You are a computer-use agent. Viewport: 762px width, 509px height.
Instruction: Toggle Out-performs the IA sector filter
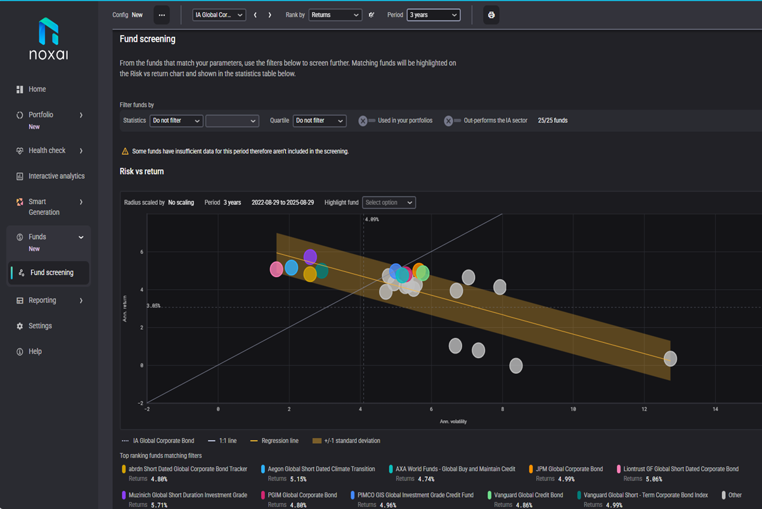tap(451, 120)
